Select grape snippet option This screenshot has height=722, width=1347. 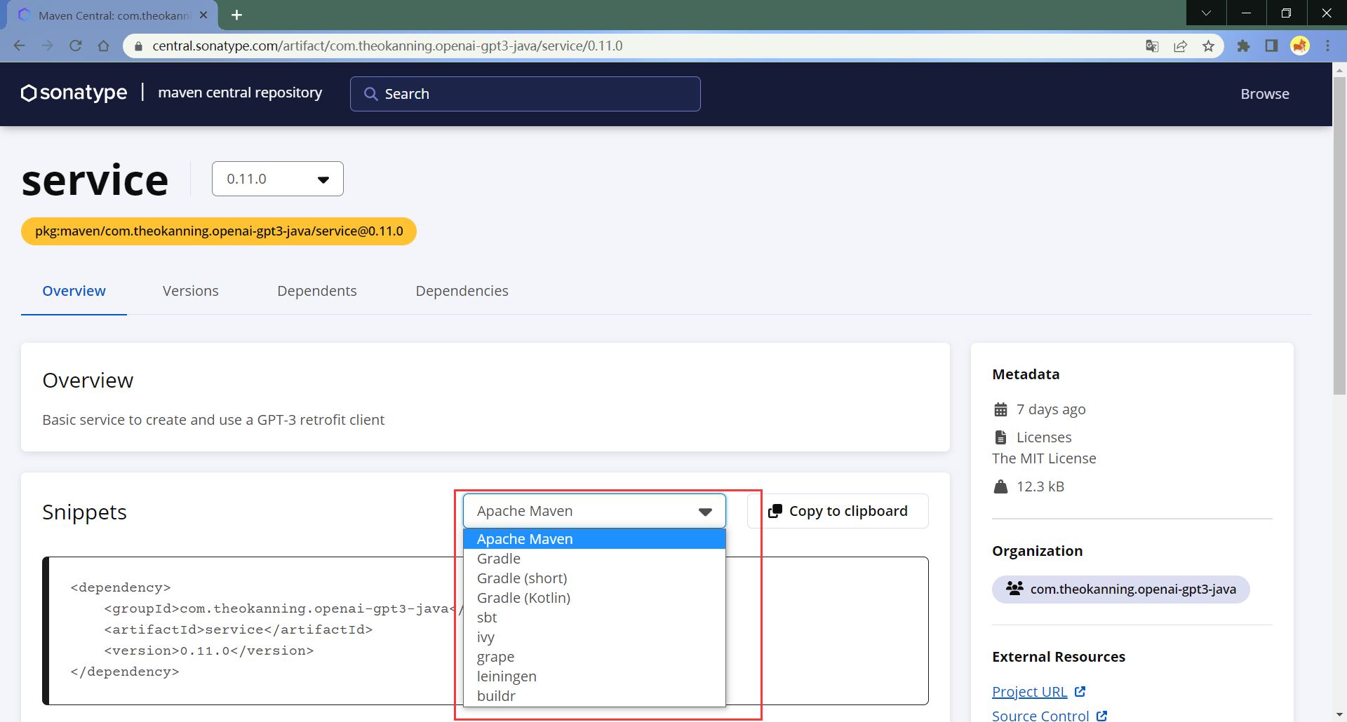pos(594,657)
